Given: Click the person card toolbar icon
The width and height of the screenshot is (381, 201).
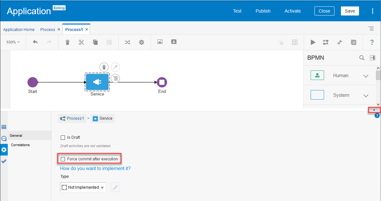Looking at the screenshot, I should click(174, 42).
